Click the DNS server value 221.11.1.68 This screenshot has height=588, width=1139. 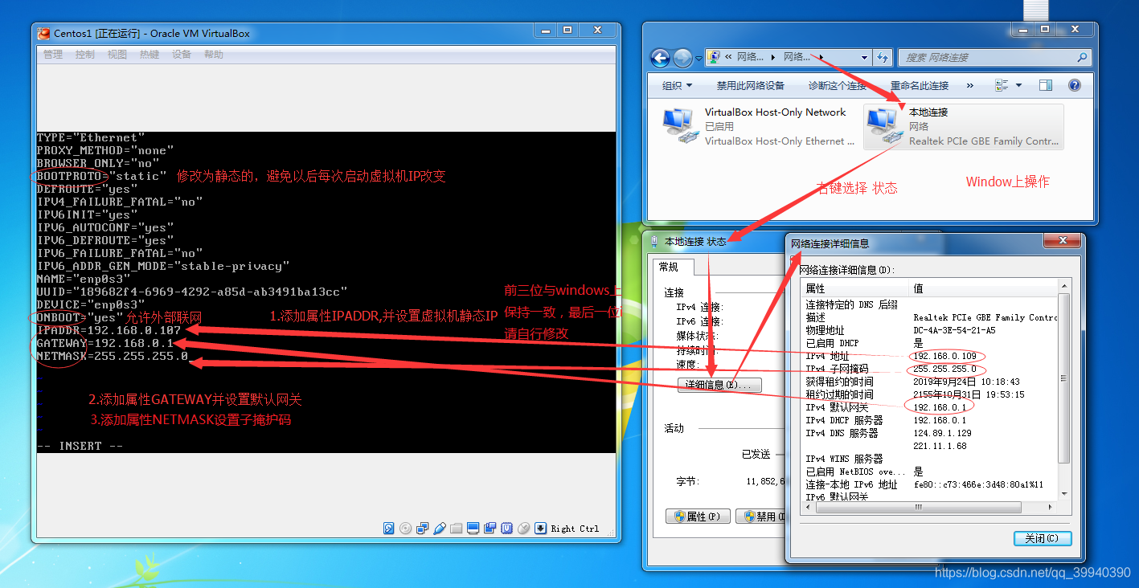tap(940, 446)
